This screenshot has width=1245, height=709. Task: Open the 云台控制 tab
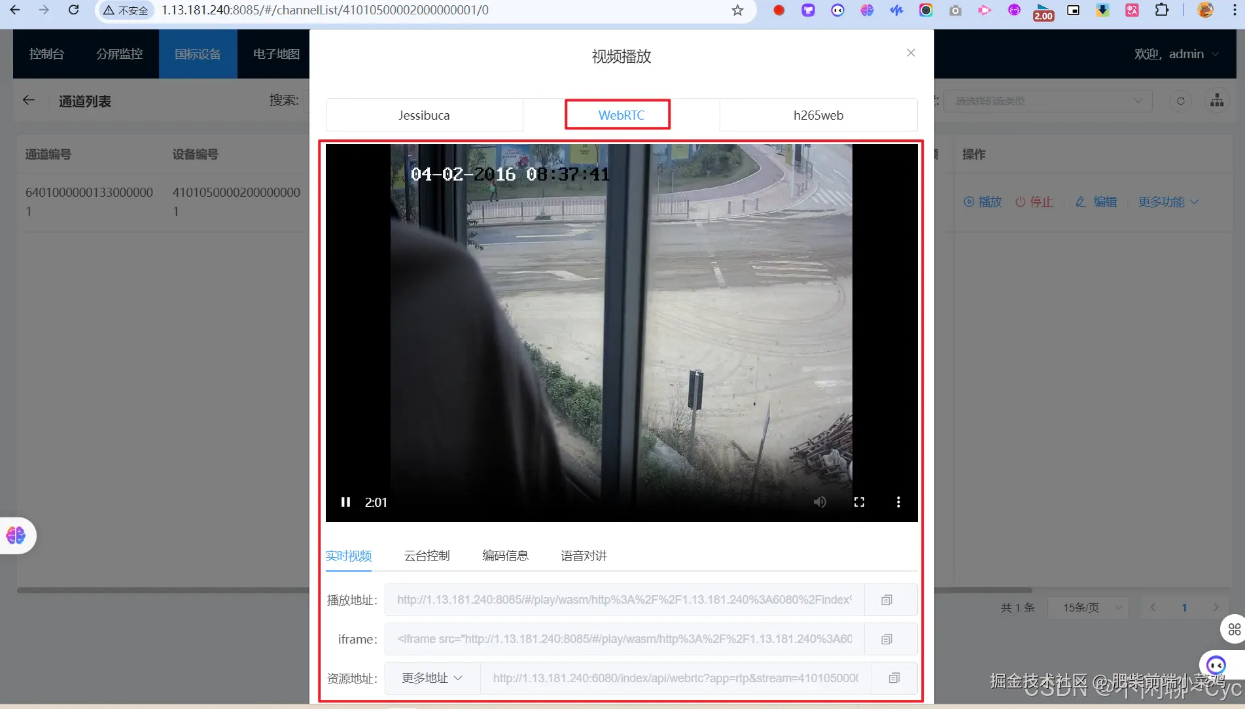(427, 556)
